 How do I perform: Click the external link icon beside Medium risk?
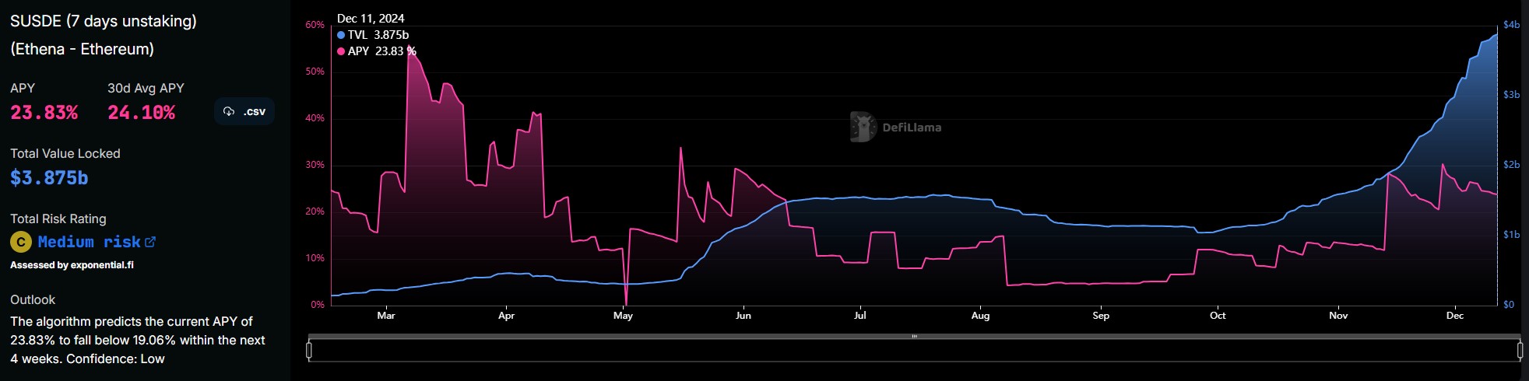point(150,242)
